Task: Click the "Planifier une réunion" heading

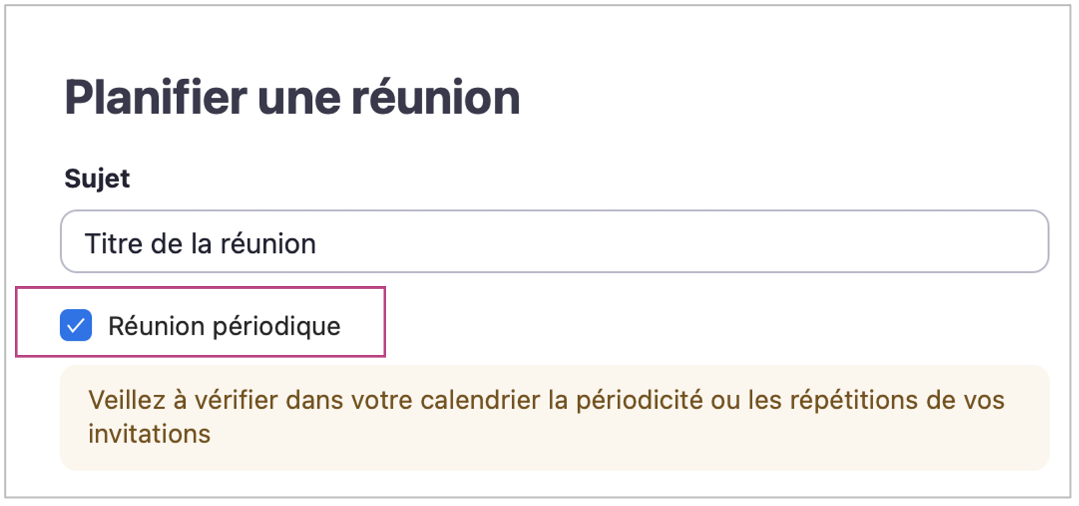Action: (292, 98)
